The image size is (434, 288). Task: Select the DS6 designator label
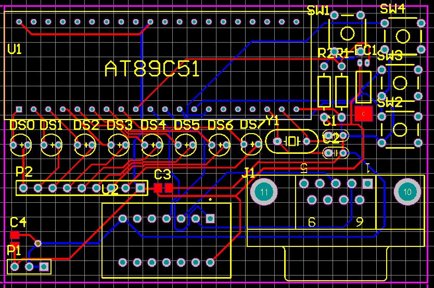point(220,125)
